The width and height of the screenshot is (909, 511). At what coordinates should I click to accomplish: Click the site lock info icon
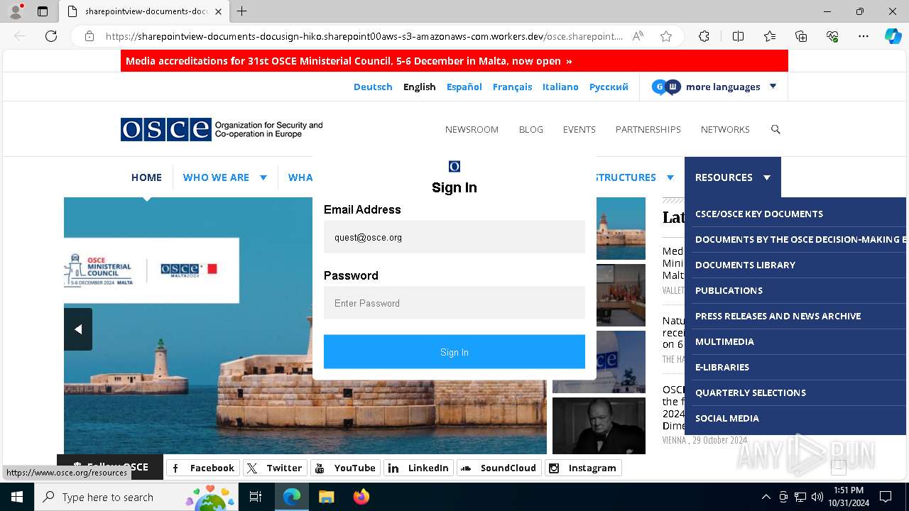pyautogui.click(x=89, y=36)
